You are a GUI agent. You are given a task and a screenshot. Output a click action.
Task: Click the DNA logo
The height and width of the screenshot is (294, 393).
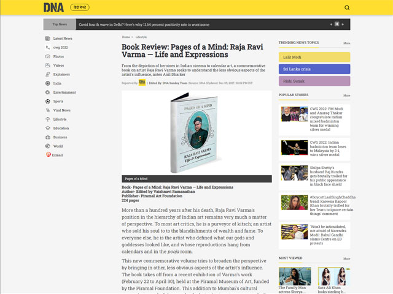53,7
